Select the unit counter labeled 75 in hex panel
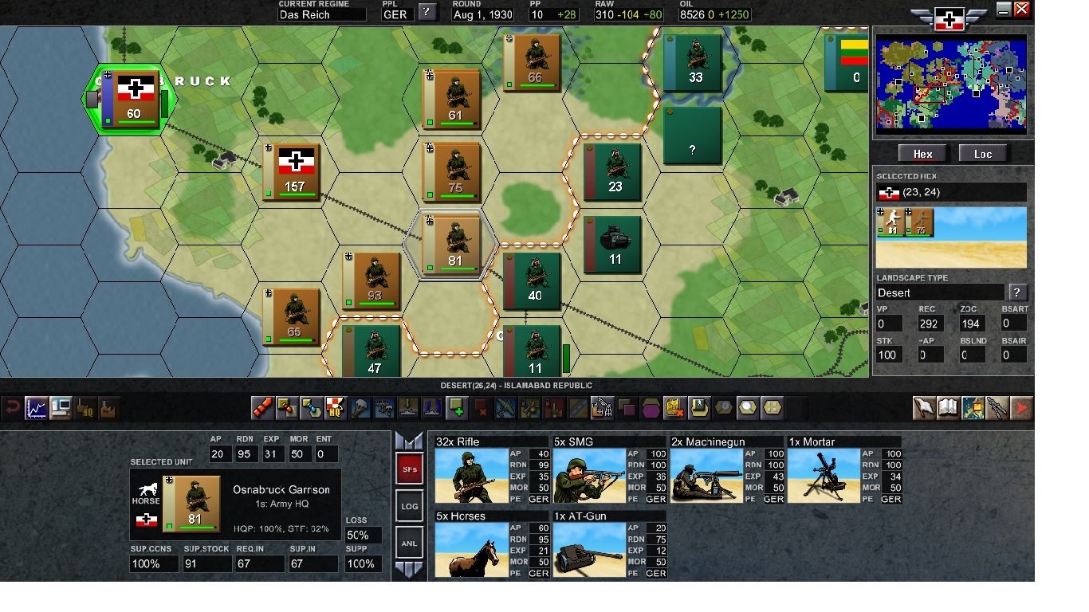The height and width of the screenshot is (612, 1089). point(920,223)
